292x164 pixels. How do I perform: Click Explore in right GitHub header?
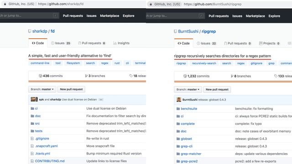click(x=274, y=16)
